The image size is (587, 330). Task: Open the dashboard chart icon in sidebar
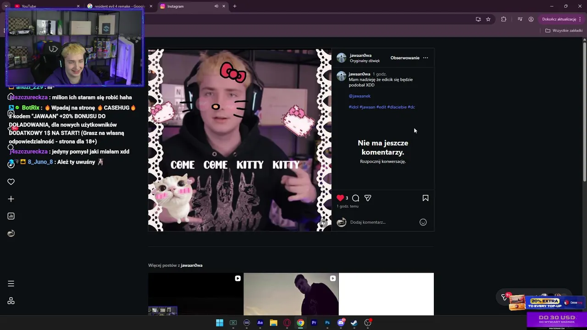point(11,216)
